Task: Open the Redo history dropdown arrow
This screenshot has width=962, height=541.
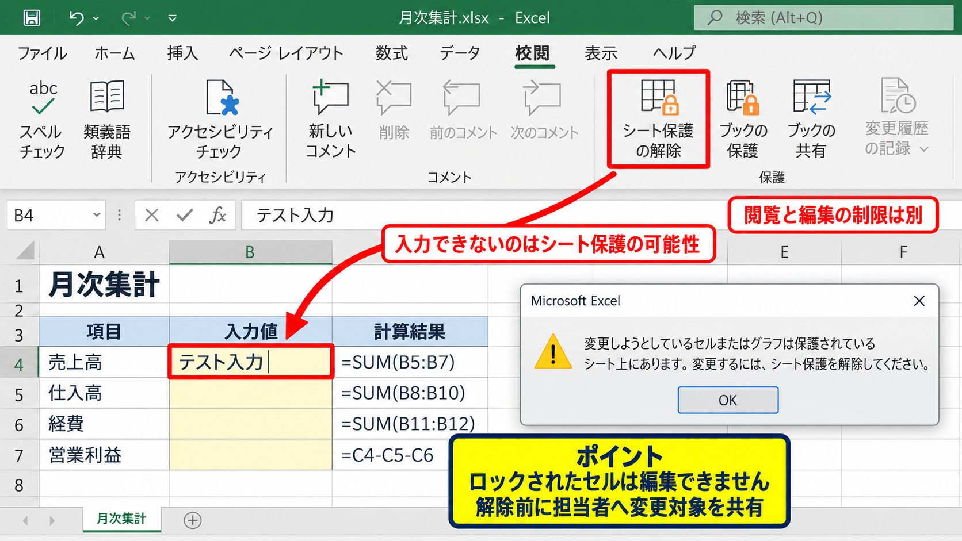Action: point(147,18)
